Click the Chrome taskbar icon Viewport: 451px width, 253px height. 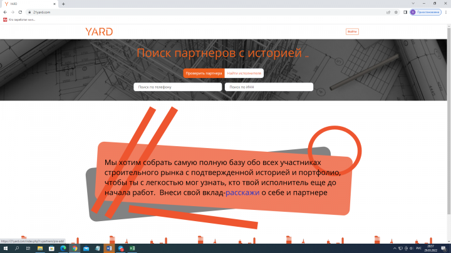(75, 249)
